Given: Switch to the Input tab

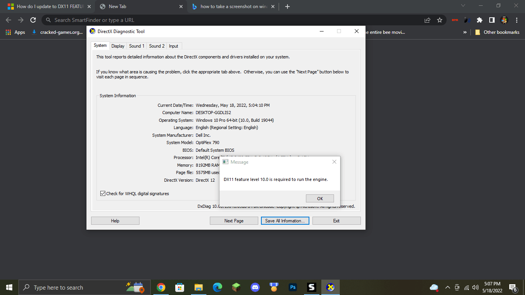Looking at the screenshot, I should click(174, 46).
